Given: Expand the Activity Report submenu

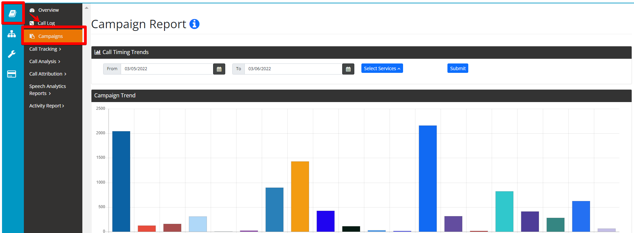Looking at the screenshot, I should 46,106.
